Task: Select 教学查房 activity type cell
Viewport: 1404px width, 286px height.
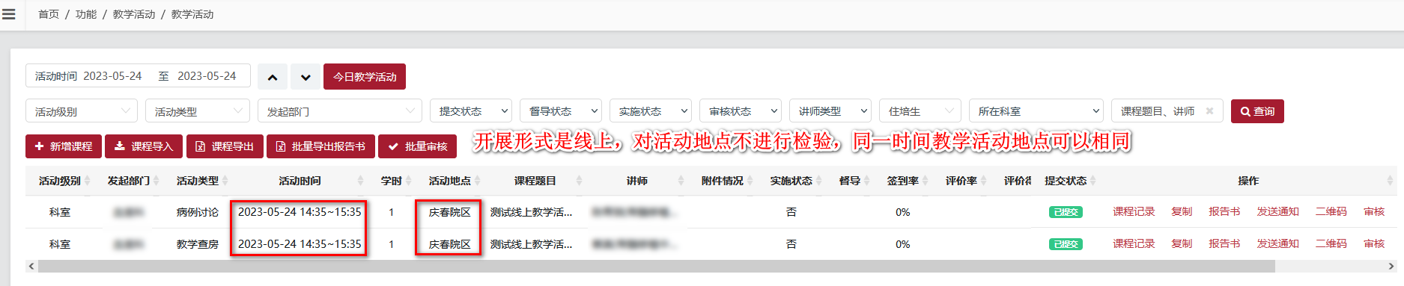Action: 197,244
